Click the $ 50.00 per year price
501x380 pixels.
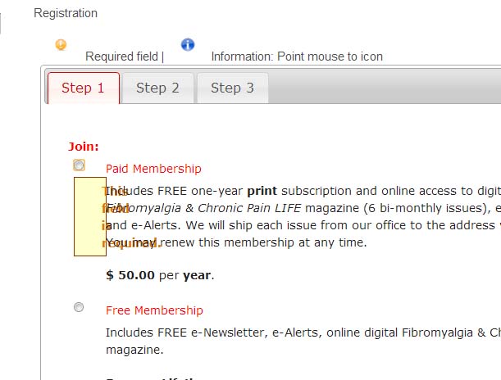click(x=160, y=275)
